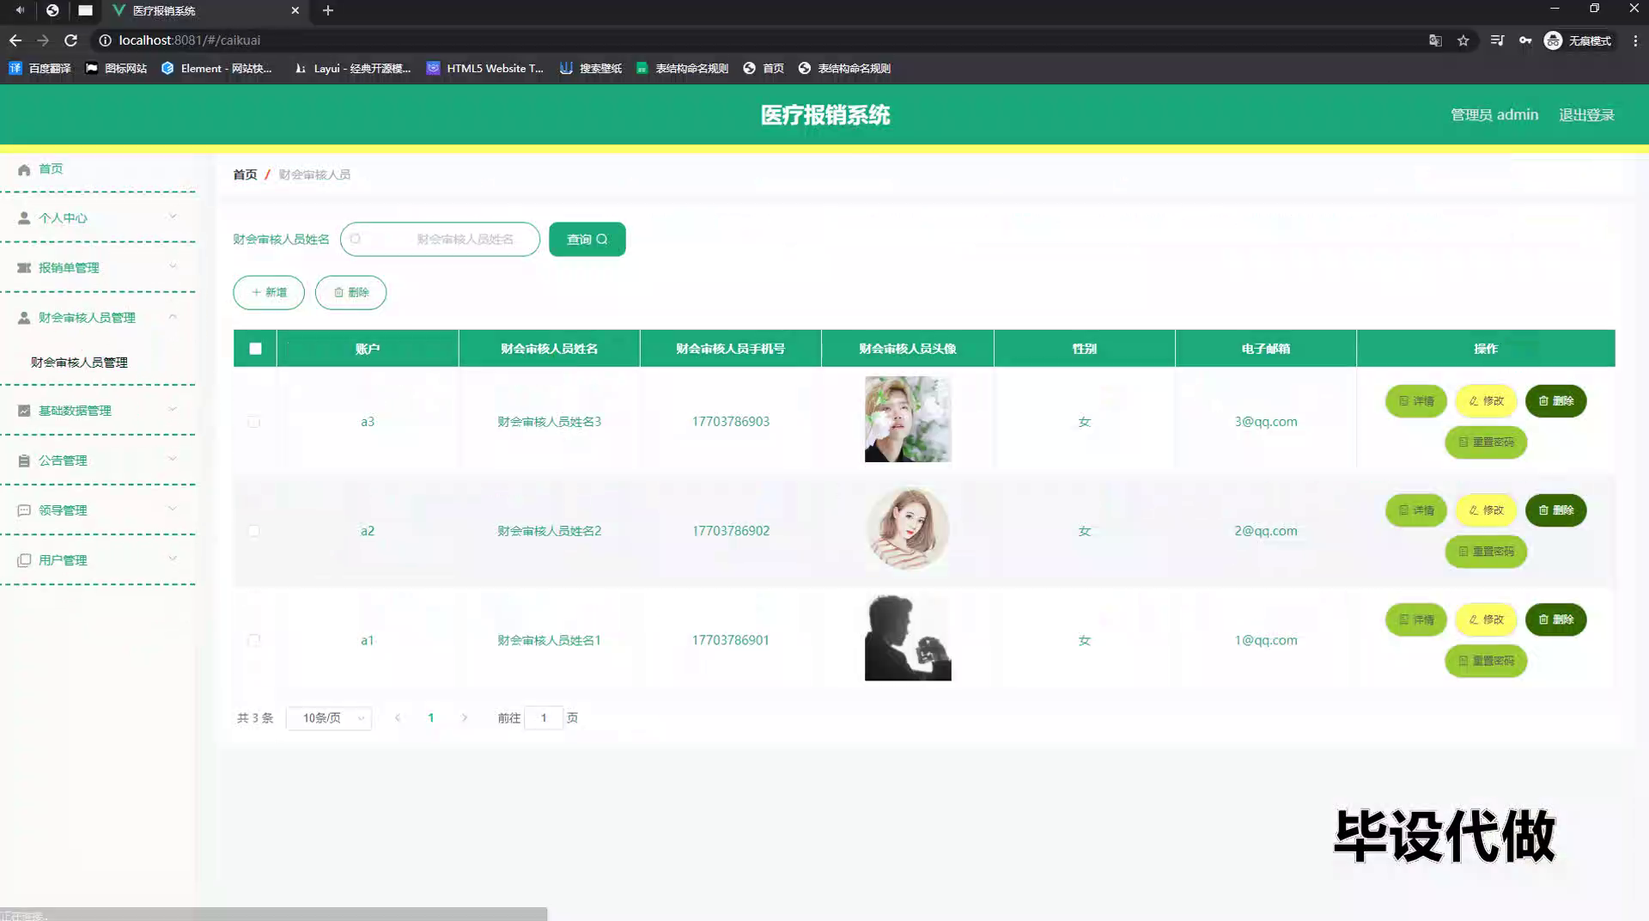
Task: Toggle the select-all checkbox in table header
Action: pos(255,349)
